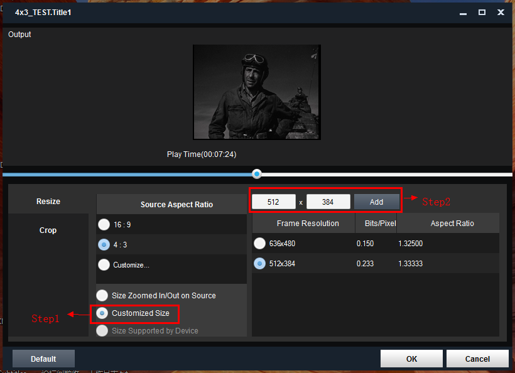This screenshot has height=373, width=515.
Task: Close the 4x3_TEST.Title1 dialog window
Action: 501,12
